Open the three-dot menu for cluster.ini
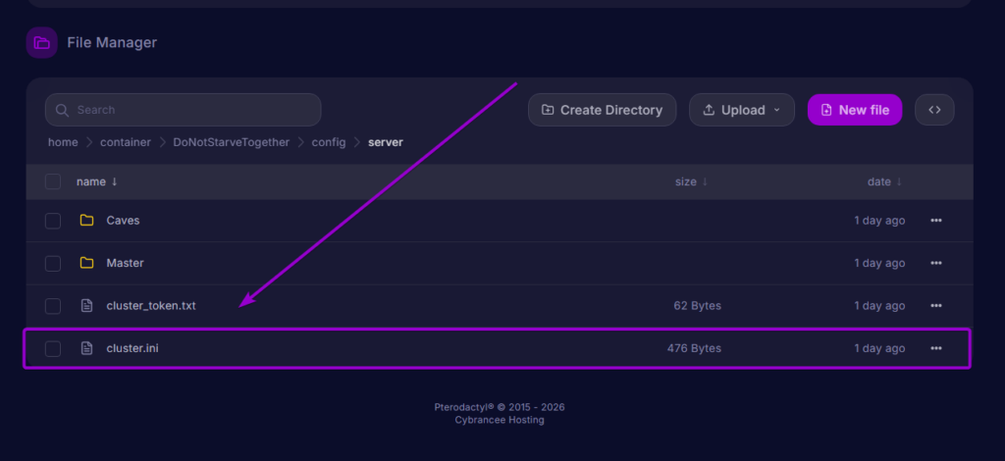 click(x=935, y=348)
